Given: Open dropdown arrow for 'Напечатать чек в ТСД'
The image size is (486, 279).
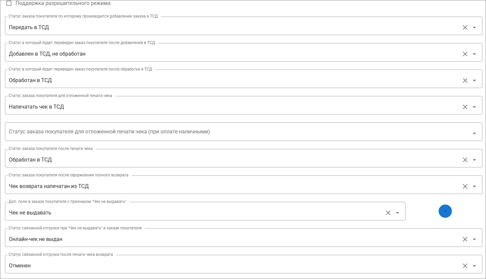Looking at the screenshot, I should [474, 107].
